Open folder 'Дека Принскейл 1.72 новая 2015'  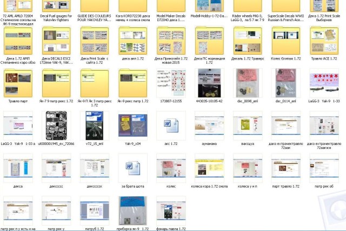(171, 39)
